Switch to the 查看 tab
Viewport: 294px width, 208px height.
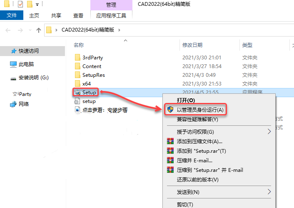click(78, 15)
